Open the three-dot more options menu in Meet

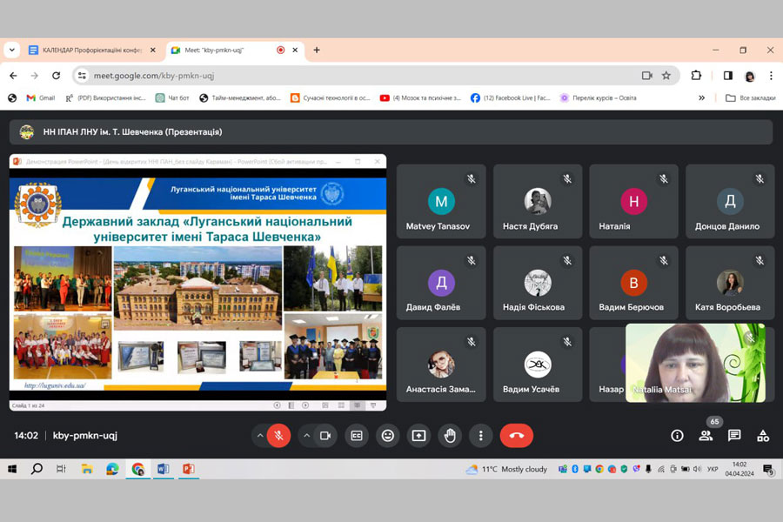[x=481, y=436]
